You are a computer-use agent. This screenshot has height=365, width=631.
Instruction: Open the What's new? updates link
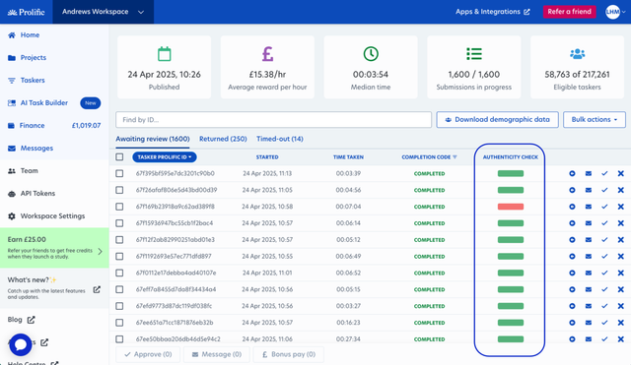point(54,288)
